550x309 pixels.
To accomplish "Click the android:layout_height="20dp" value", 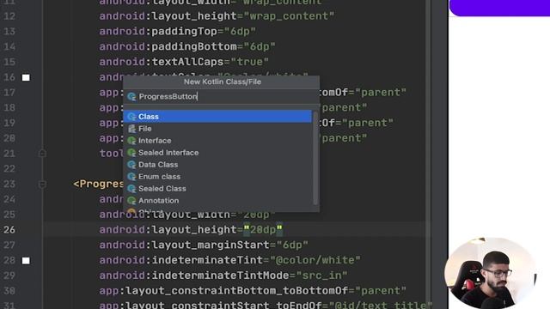I will tap(263, 230).
